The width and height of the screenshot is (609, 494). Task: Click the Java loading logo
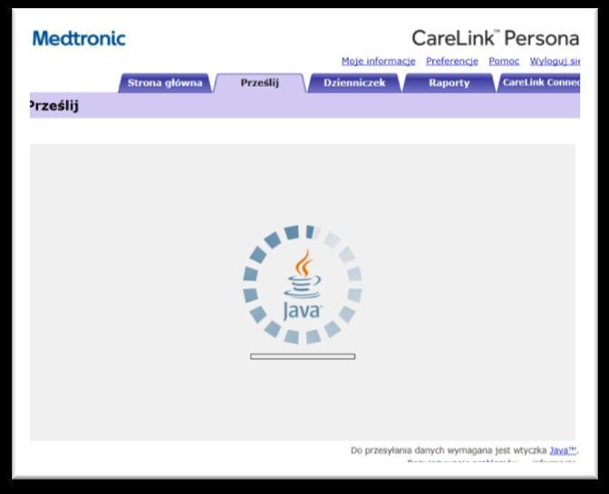tap(302, 286)
